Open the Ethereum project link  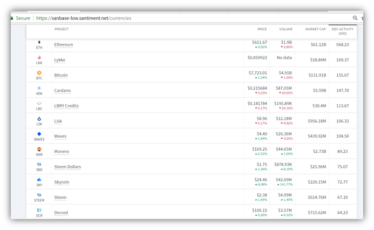tap(64, 45)
